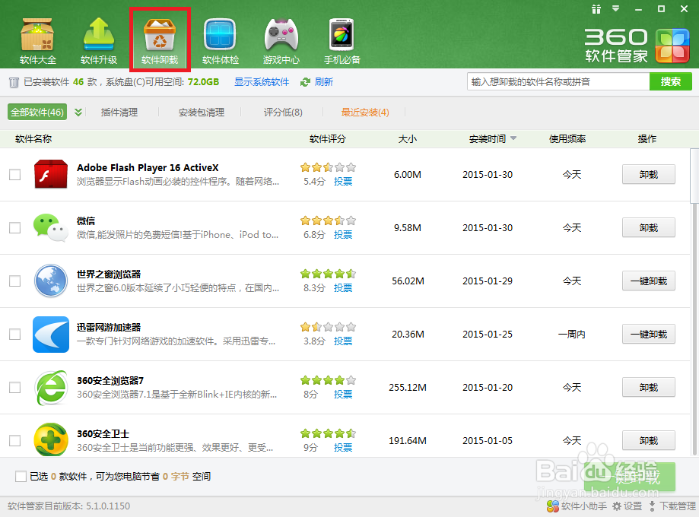Click version text 软件管家目前版本: 5.1.0.1150
This screenshot has height=517, width=699.
tap(68, 506)
